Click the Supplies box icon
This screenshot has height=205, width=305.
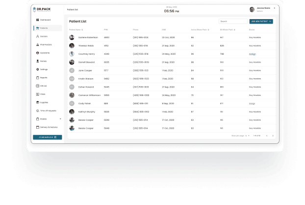[x=38, y=102]
